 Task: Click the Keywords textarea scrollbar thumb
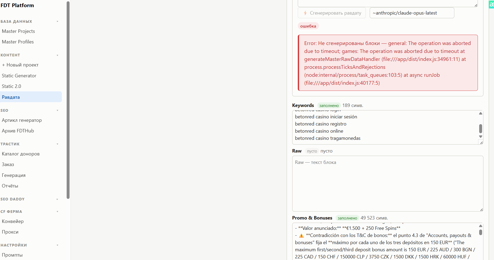481,129
